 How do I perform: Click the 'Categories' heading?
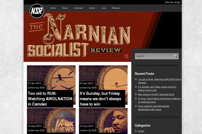tap(142, 125)
